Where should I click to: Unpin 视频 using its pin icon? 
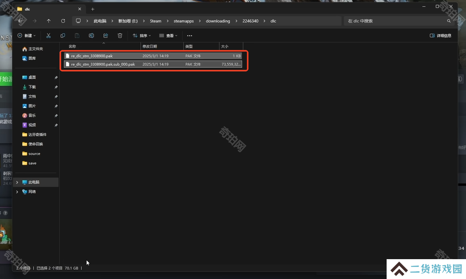click(56, 125)
